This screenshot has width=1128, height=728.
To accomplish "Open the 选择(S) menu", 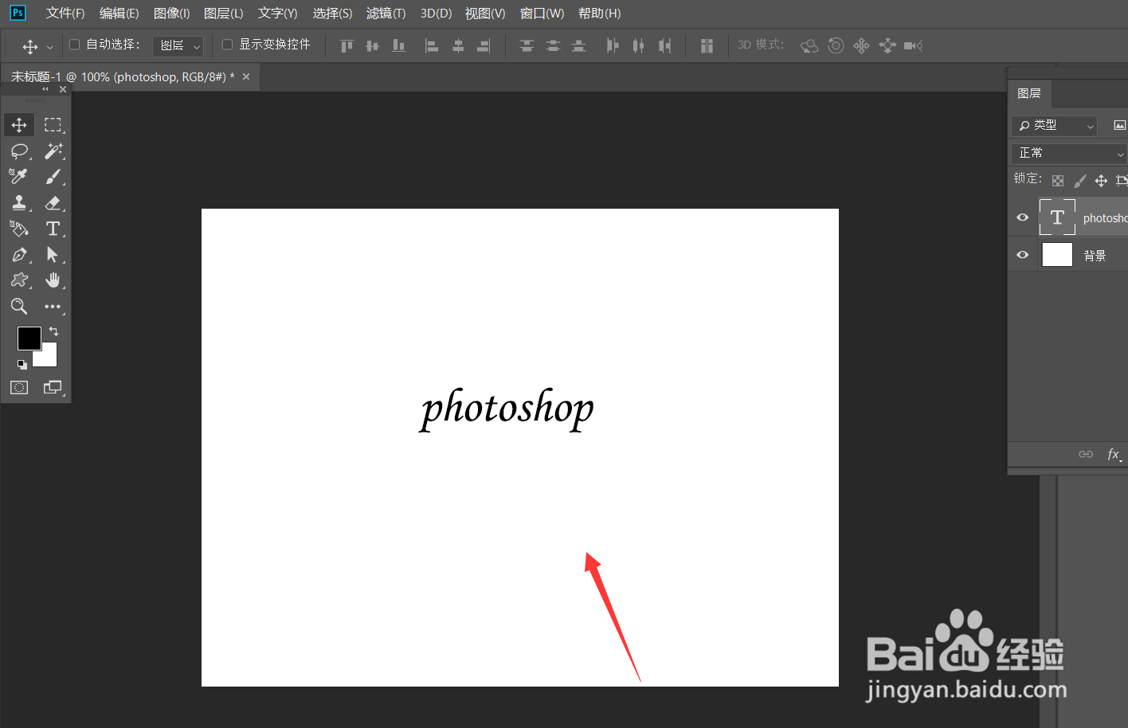I will (332, 14).
